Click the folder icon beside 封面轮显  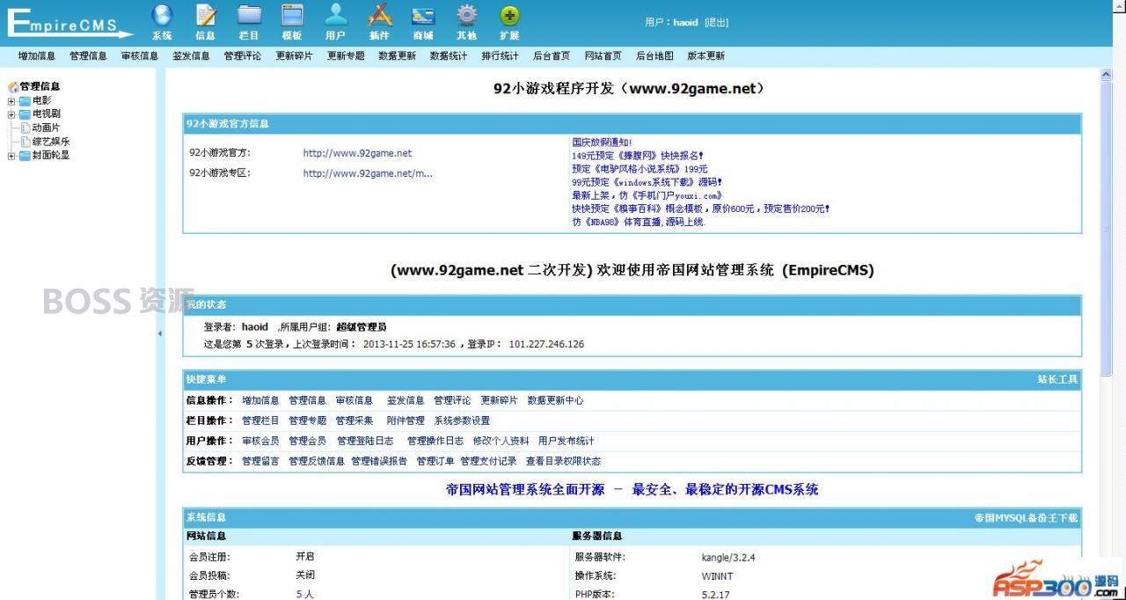[x=25, y=156]
